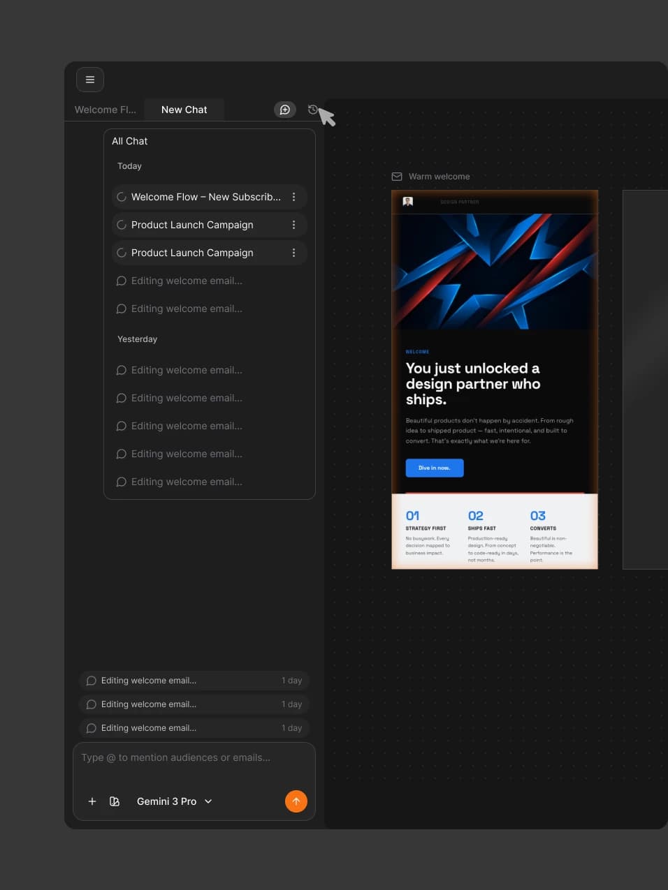Click the CONVERTS column heading
Image resolution: width=668 pixels, height=890 pixels.
click(x=543, y=528)
